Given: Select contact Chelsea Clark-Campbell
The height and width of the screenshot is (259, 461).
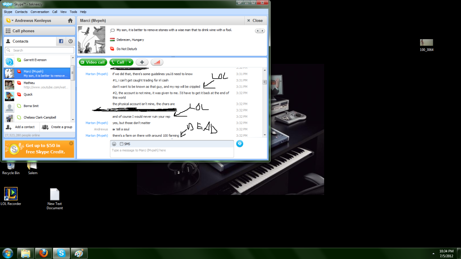Looking at the screenshot, I should (37, 118).
